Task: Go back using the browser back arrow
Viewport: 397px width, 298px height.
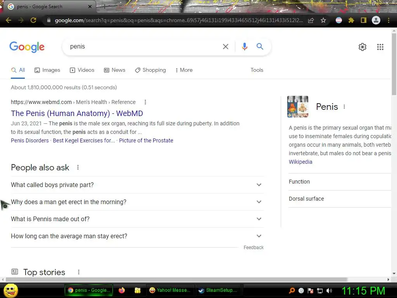Action: [x=9, y=20]
